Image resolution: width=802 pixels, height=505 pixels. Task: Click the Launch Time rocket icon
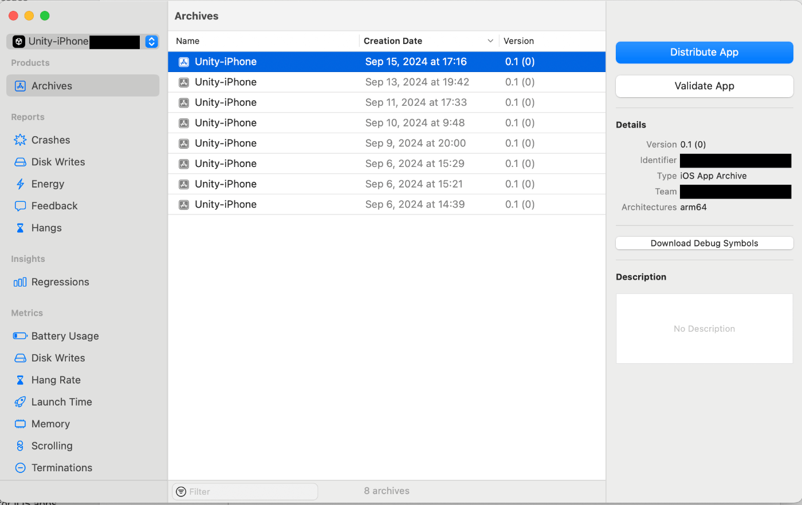click(20, 402)
